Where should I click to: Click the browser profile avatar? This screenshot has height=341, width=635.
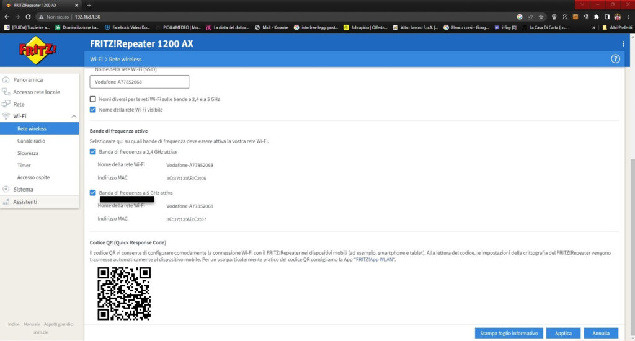[617, 17]
